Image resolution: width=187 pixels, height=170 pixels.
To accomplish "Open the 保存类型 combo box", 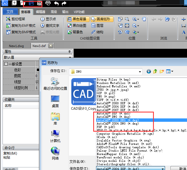I will tap(131, 168).
